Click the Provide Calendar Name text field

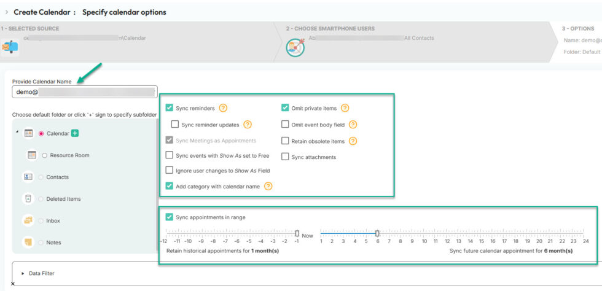click(84, 92)
